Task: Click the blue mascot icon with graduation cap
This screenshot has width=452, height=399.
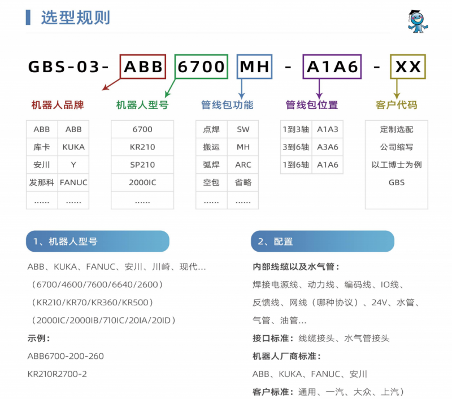Action: (x=418, y=21)
